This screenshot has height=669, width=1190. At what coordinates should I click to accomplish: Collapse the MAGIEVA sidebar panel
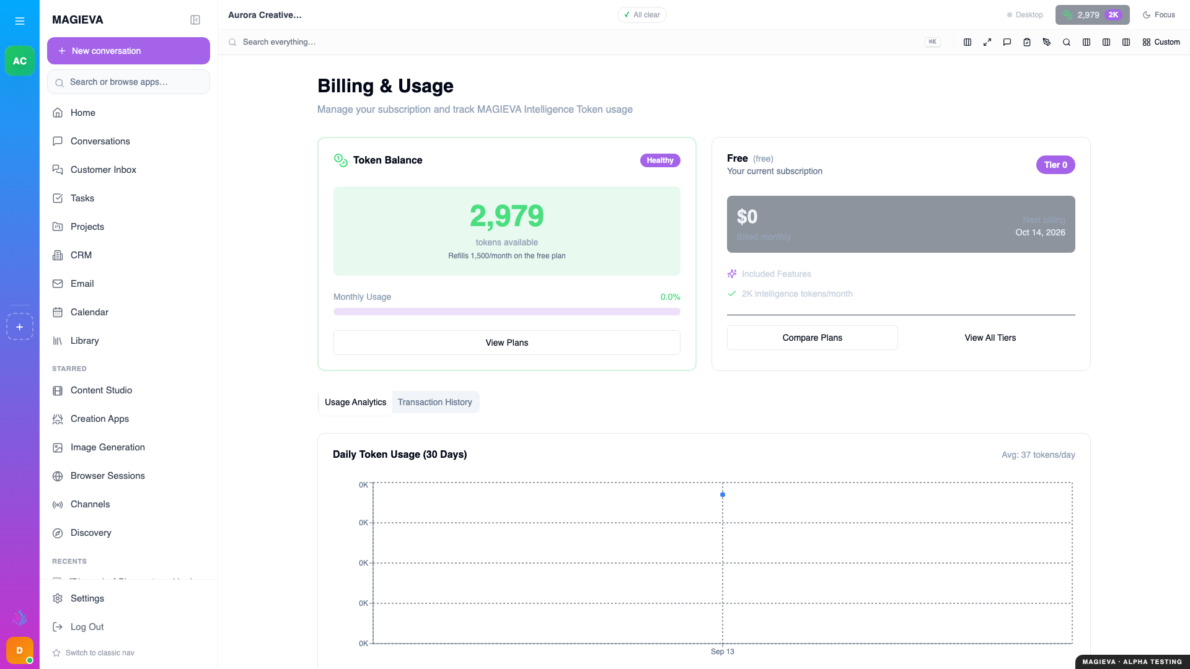tap(195, 20)
